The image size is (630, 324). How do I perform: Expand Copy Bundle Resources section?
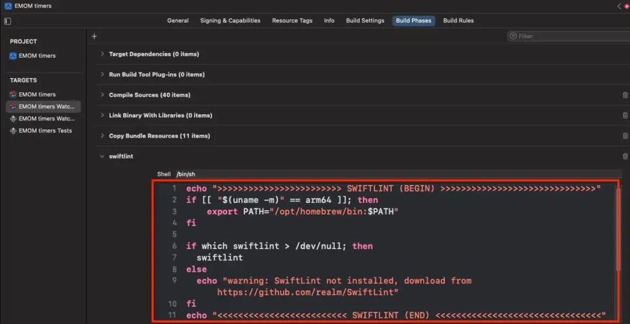click(x=102, y=136)
